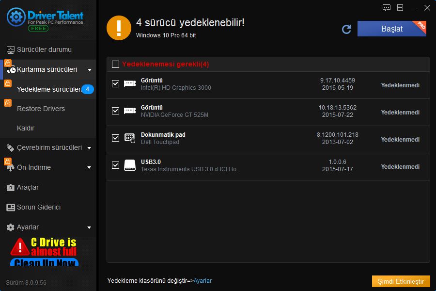Click the FREE badge under the logo

pyautogui.click(x=38, y=29)
